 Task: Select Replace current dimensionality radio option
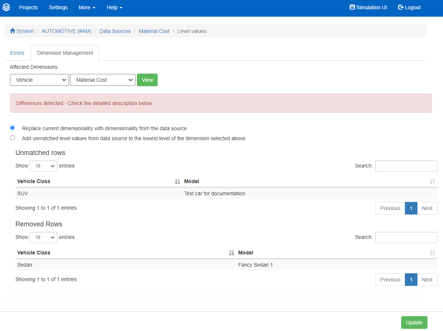coord(13,128)
